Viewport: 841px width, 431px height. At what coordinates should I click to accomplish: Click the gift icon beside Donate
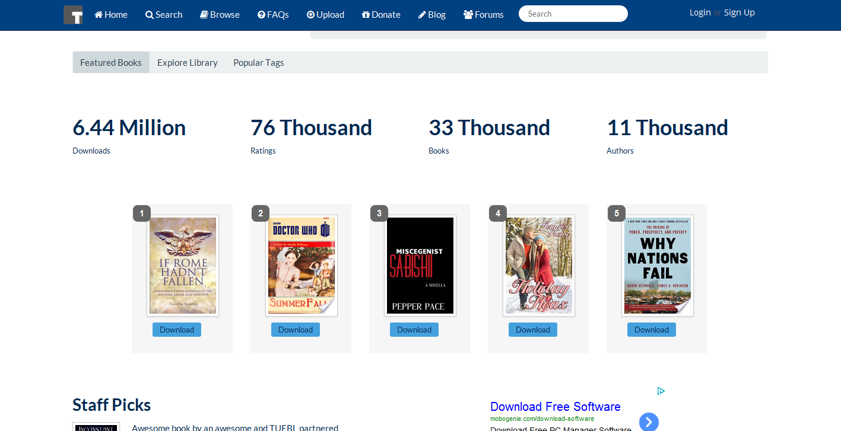366,15
